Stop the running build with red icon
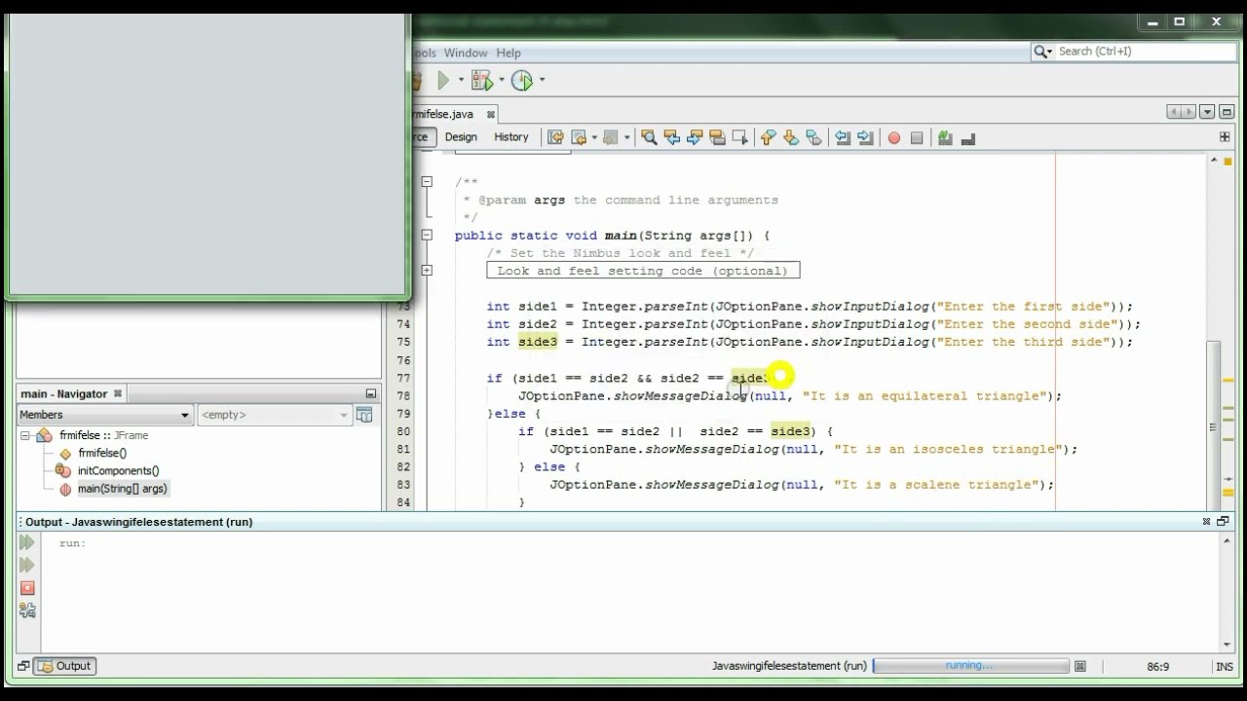 (27, 588)
